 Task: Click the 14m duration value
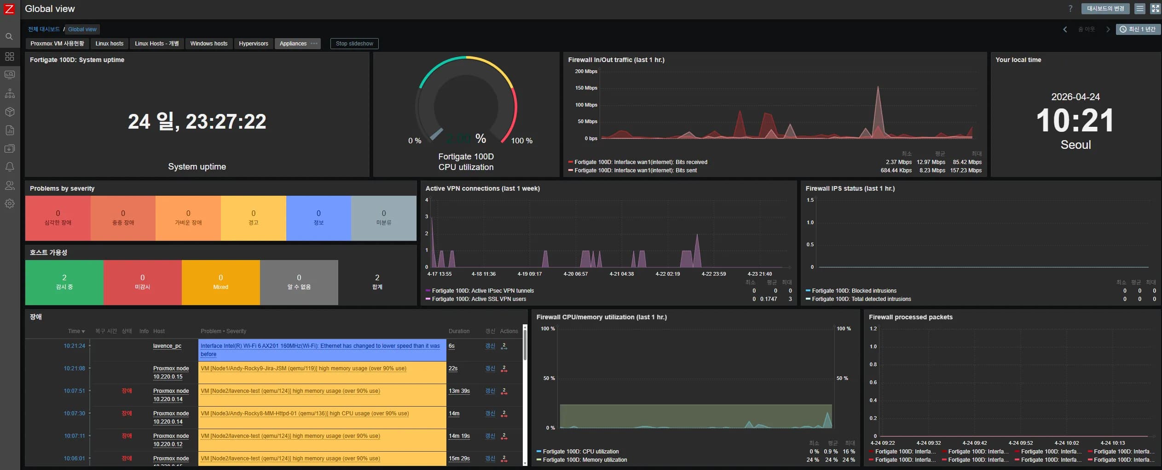(454, 413)
